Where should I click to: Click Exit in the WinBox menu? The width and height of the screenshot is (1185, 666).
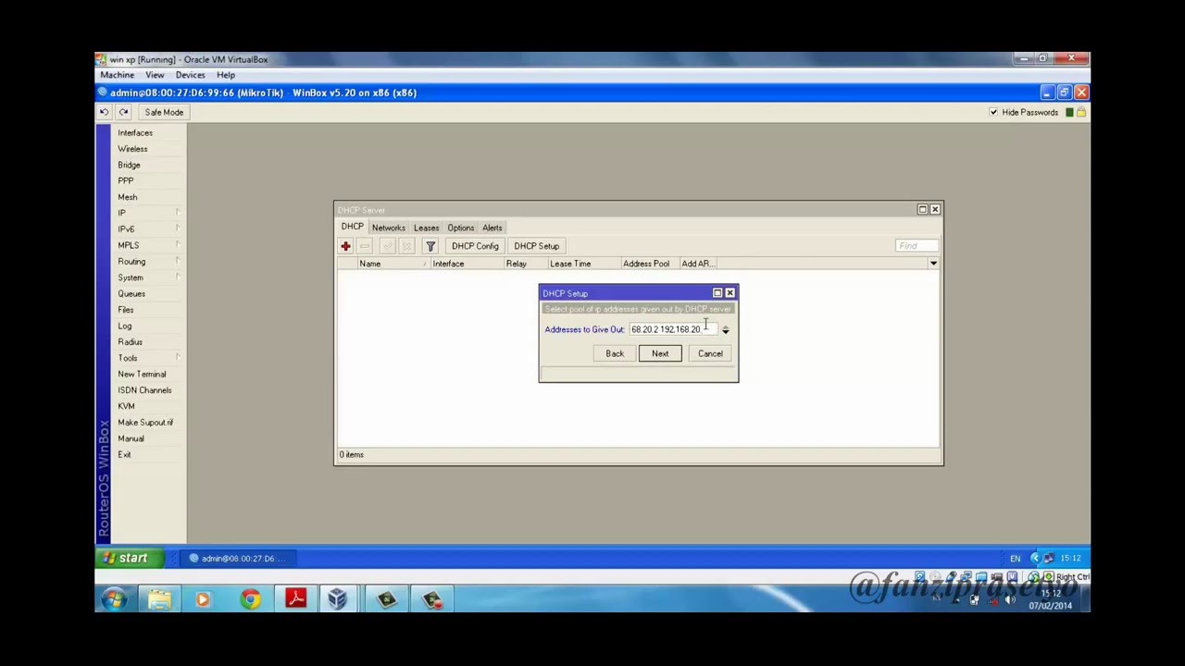(124, 455)
